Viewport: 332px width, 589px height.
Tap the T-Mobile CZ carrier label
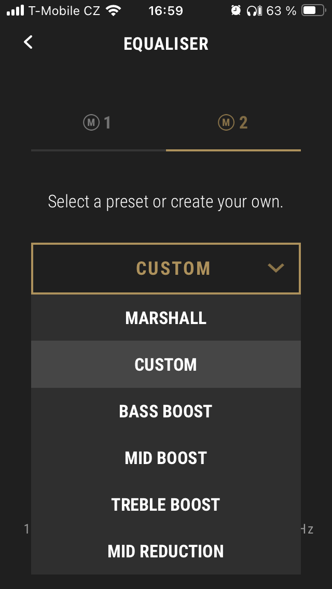point(64,10)
